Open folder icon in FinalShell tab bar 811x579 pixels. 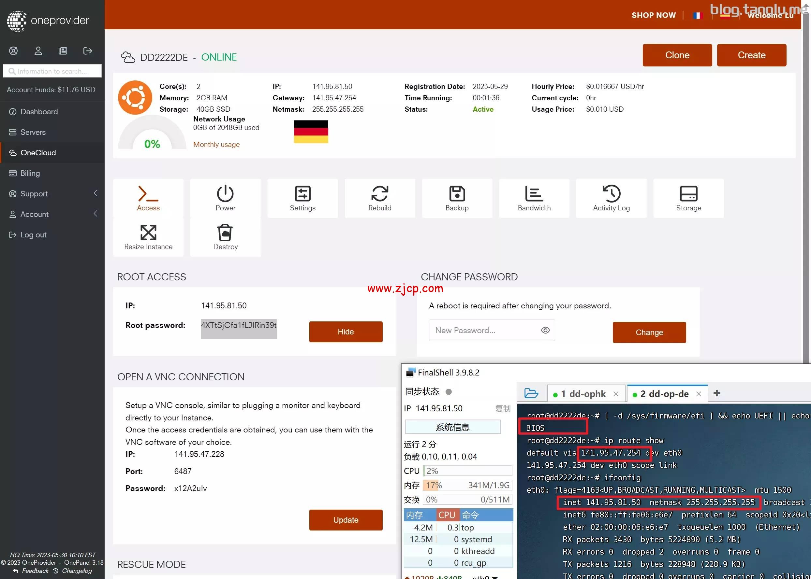tap(531, 393)
